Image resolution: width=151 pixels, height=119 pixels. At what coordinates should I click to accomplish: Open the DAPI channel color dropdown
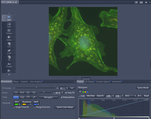point(38,104)
